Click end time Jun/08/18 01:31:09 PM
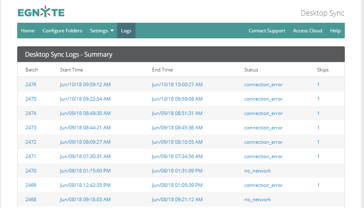Screen dimensions: 364x208 point(177,170)
